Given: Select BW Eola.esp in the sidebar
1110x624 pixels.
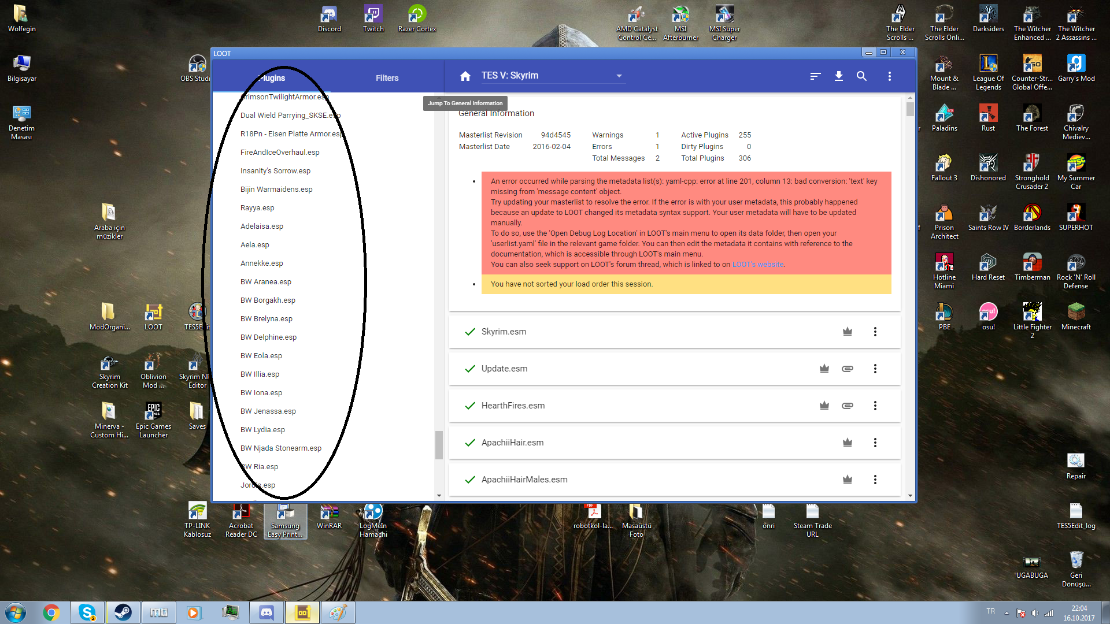Looking at the screenshot, I should [x=261, y=356].
